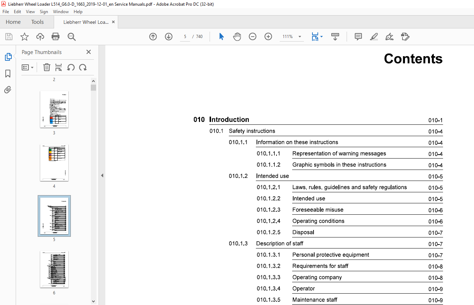Open the View menu
The height and width of the screenshot is (305, 474).
31,12
